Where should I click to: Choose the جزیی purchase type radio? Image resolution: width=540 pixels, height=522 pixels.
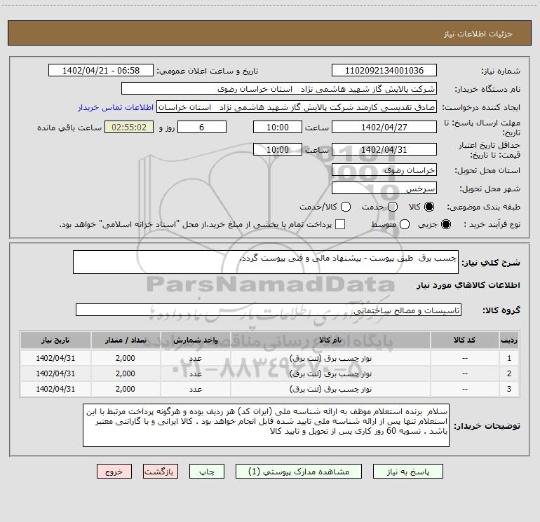pyautogui.click(x=446, y=224)
